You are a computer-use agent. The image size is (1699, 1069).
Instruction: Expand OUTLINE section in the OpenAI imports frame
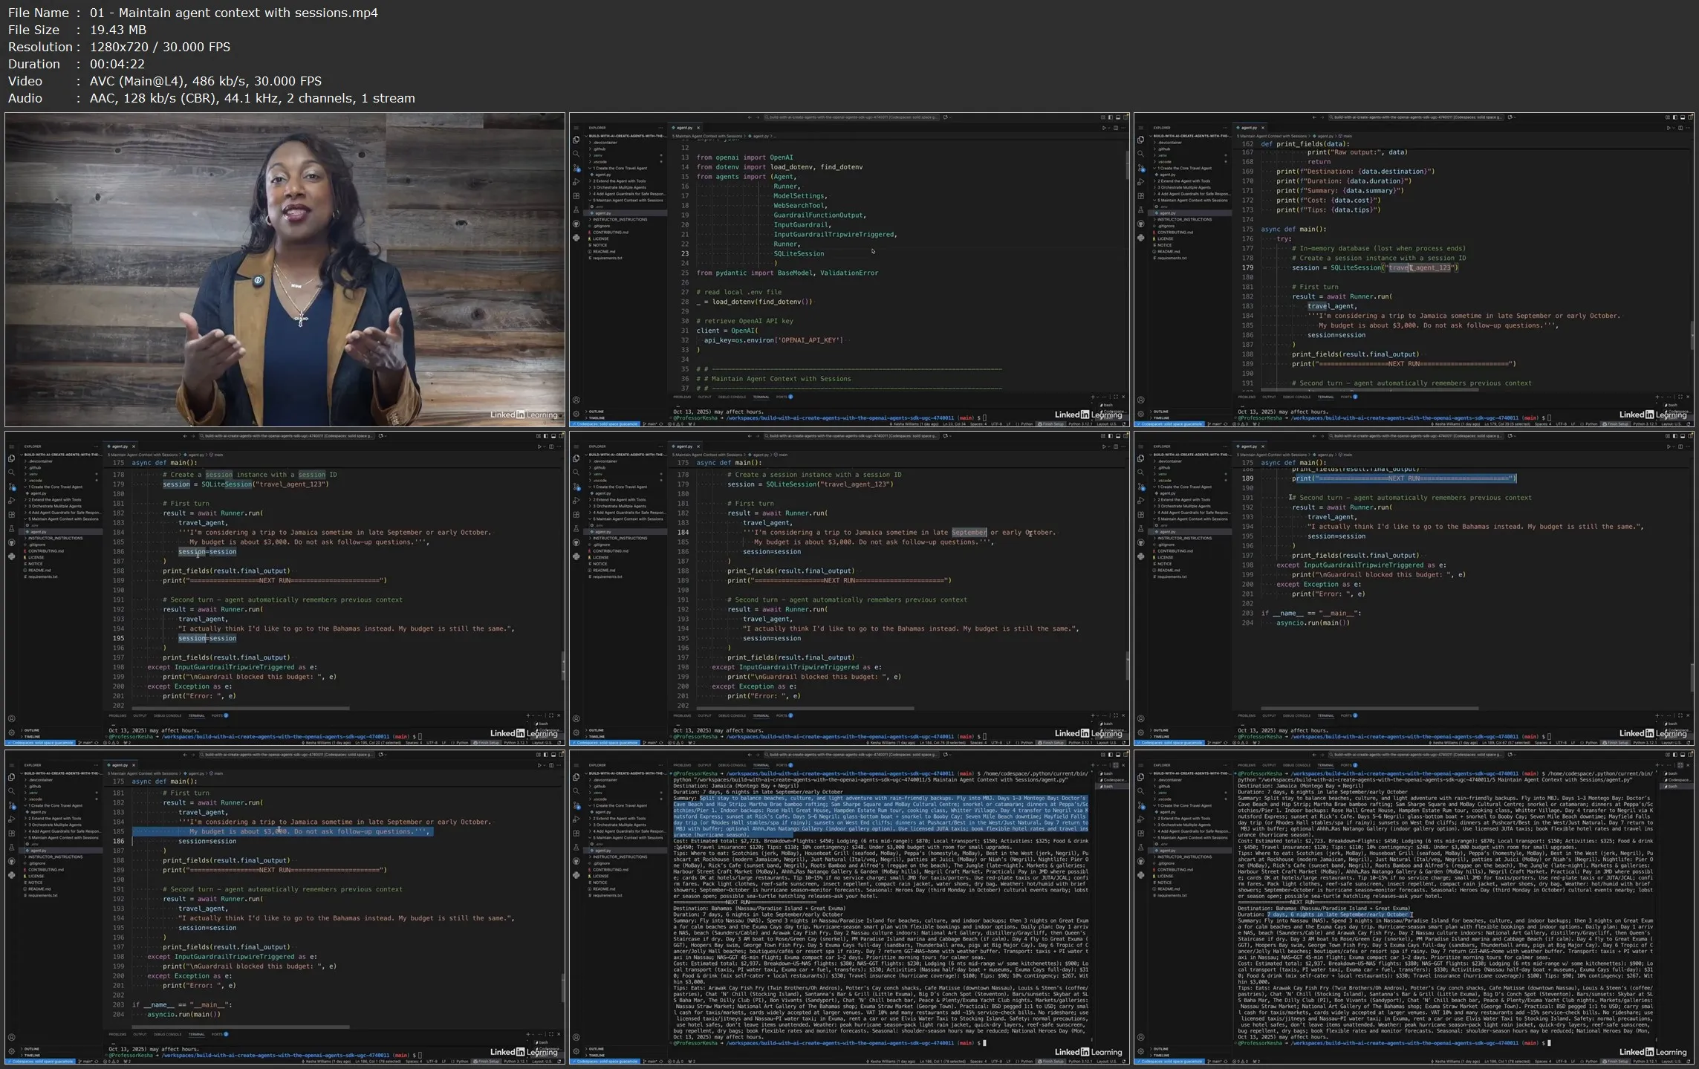[596, 412]
